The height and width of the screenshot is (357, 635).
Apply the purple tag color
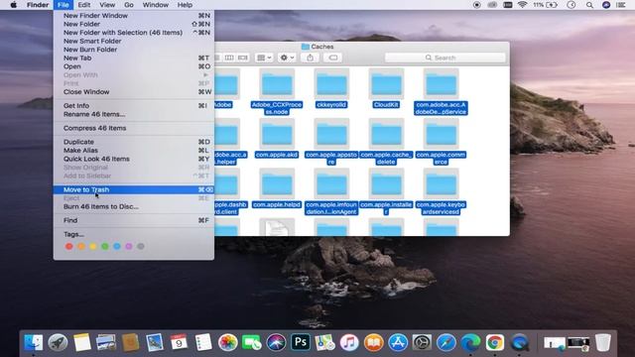(x=129, y=246)
